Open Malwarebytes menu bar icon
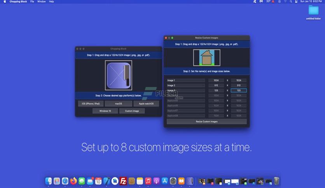325x188 pixels. pos(261,2)
